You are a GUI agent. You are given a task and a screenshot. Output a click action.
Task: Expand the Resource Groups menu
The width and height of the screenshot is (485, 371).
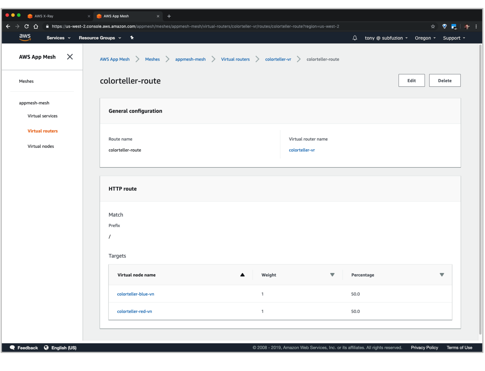(x=100, y=38)
